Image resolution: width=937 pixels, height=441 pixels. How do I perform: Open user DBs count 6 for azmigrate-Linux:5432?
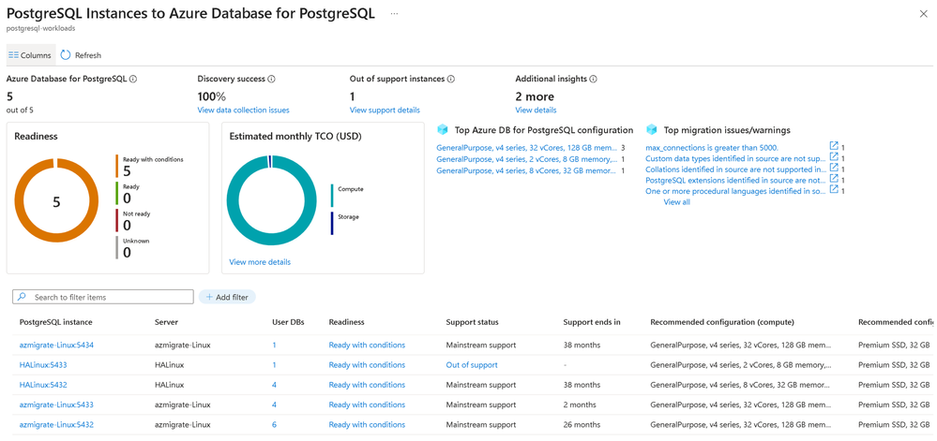pyautogui.click(x=274, y=425)
